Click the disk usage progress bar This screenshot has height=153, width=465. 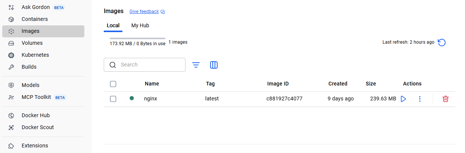tap(137, 38)
